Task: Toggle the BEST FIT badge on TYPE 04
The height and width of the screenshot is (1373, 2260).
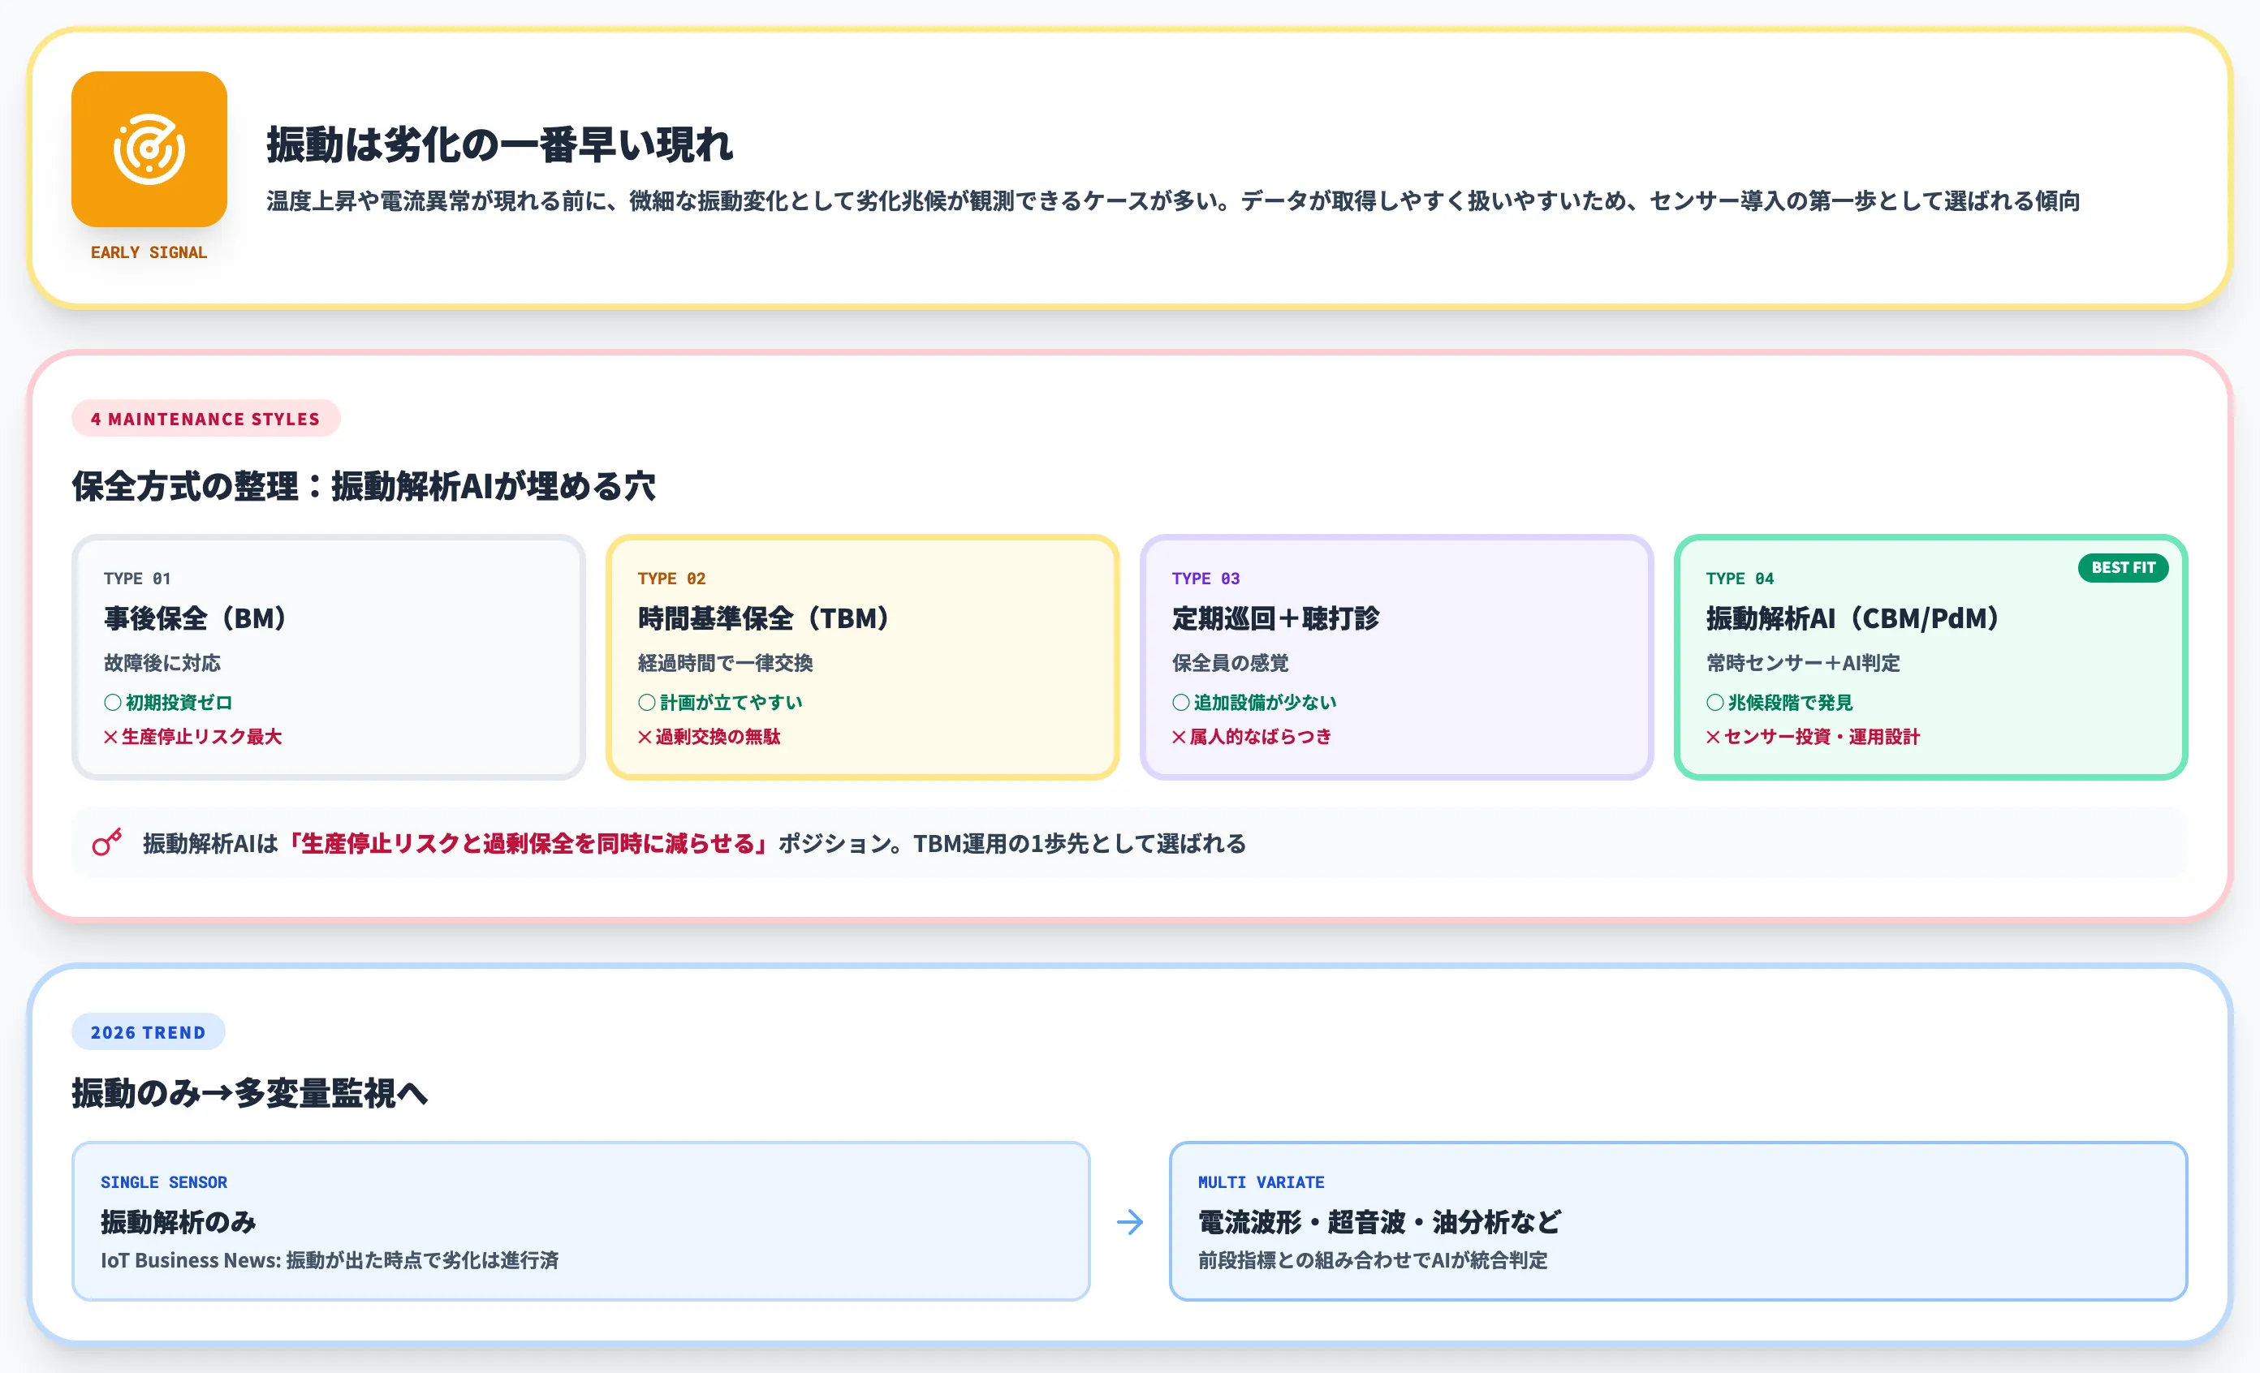Action: coord(2123,567)
